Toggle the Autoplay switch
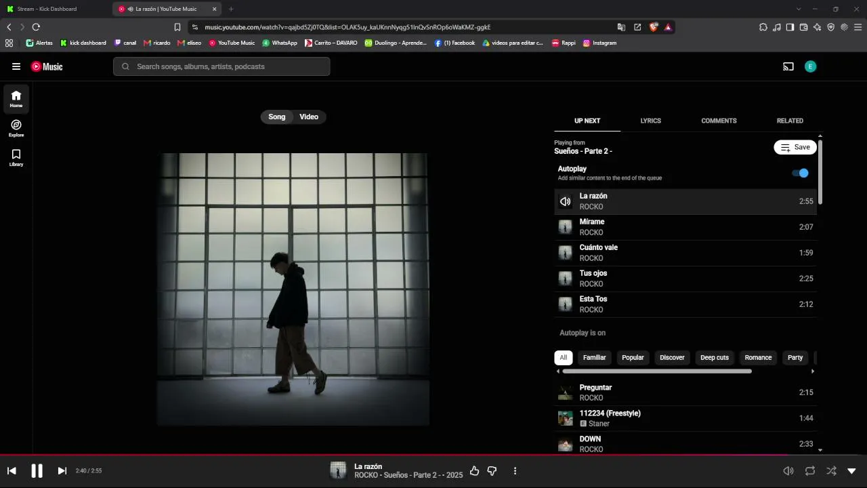The image size is (867, 488). tap(801, 173)
